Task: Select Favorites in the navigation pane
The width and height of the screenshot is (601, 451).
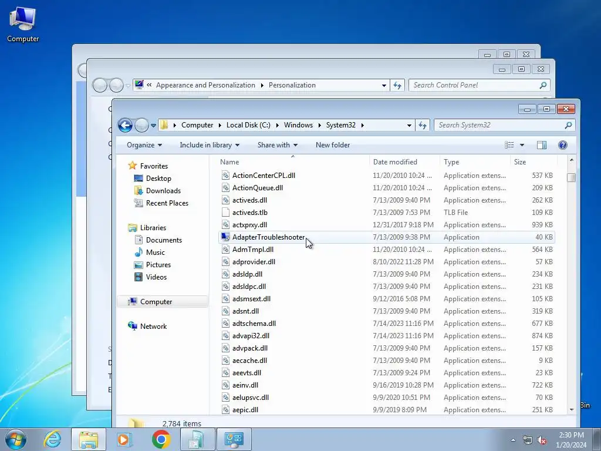Action: (x=154, y=166)
